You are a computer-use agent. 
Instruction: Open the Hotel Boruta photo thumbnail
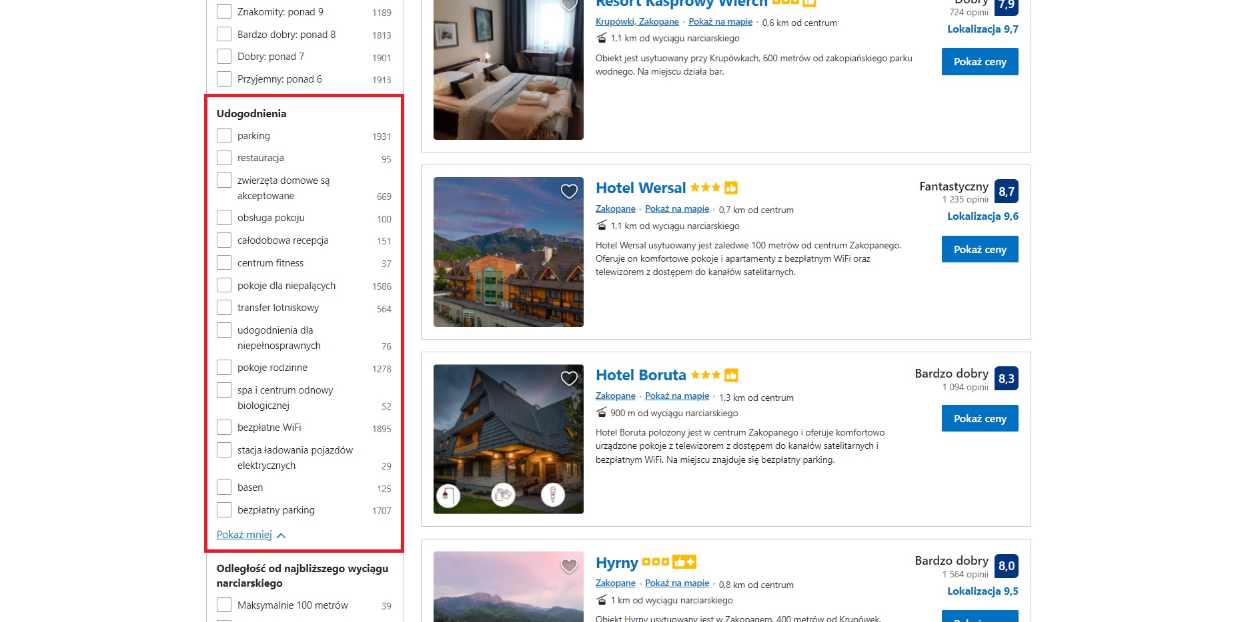click(508, 439)
